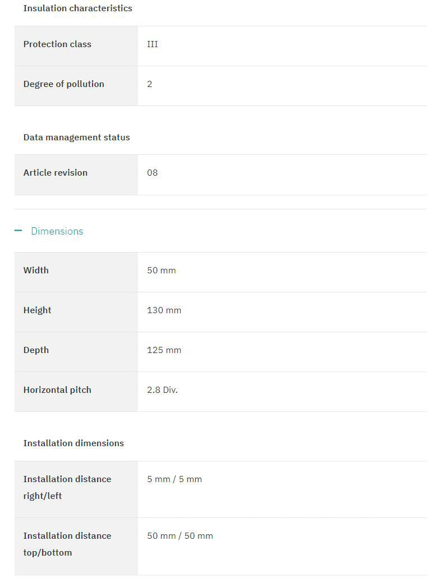Click the minus icon beside Dimensions
The image size is (428, 582).
[18, 231]
